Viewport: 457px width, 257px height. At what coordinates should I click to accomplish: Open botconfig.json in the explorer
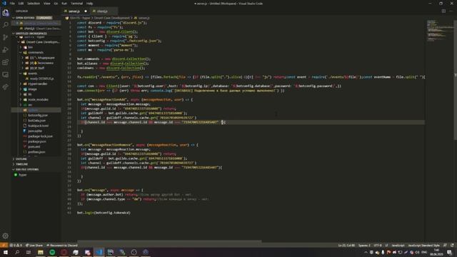[x=38, y=116]
